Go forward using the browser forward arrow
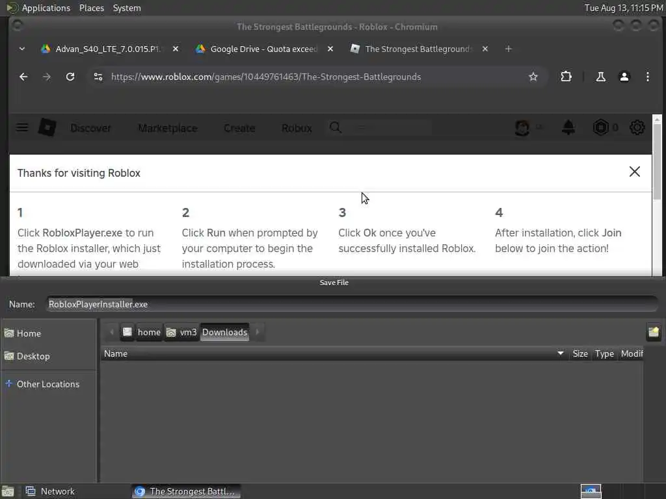 [x=47, y=77]
